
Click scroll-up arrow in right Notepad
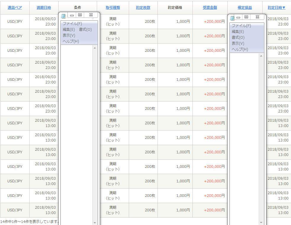point(261,56)
